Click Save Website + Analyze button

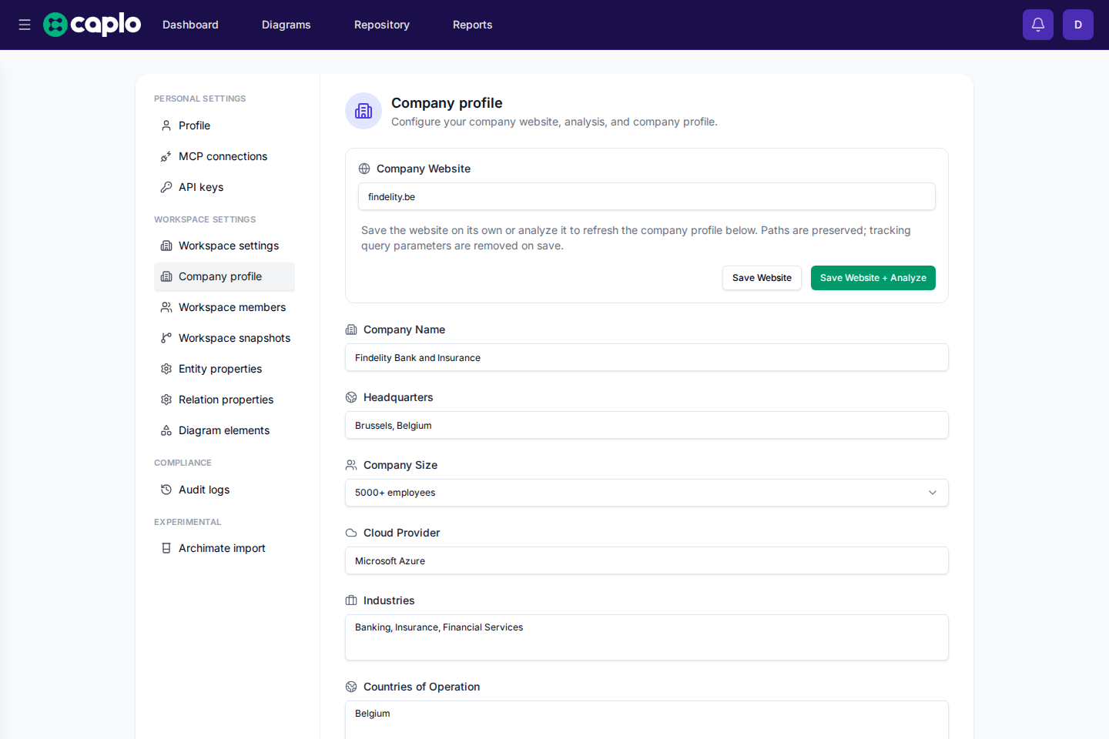click(873, 278)
